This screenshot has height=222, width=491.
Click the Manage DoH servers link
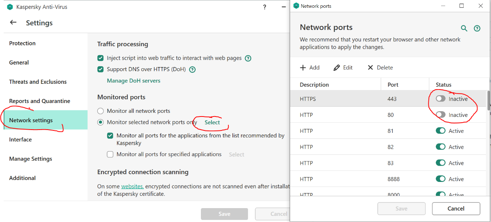click(x=133, y=81)
